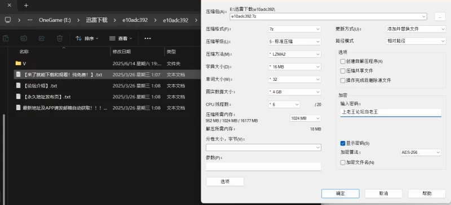Click the file icon beside 【永久地址发布页】.txt

click(x=19, y=97)
